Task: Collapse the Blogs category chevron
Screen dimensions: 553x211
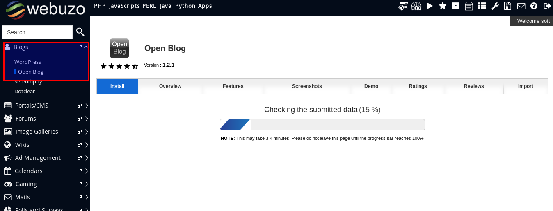Action: click(86, 47)
